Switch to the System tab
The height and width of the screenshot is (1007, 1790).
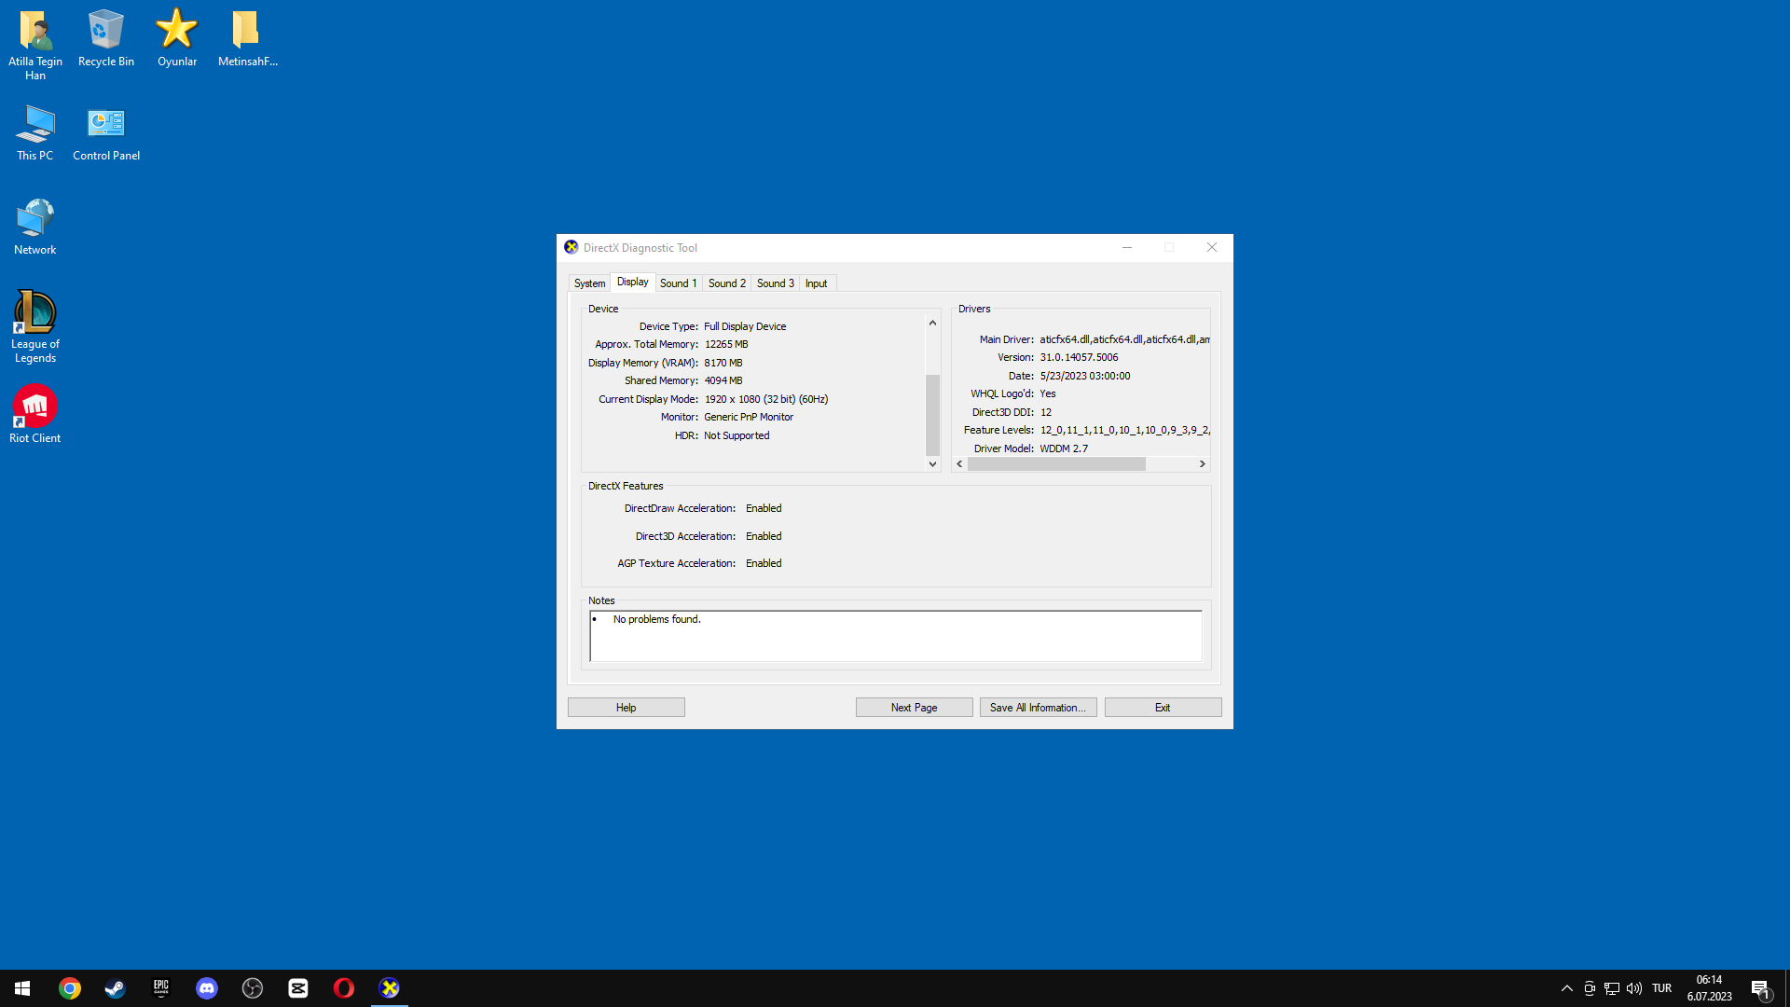pyautogui.click(x=589, y=283)
